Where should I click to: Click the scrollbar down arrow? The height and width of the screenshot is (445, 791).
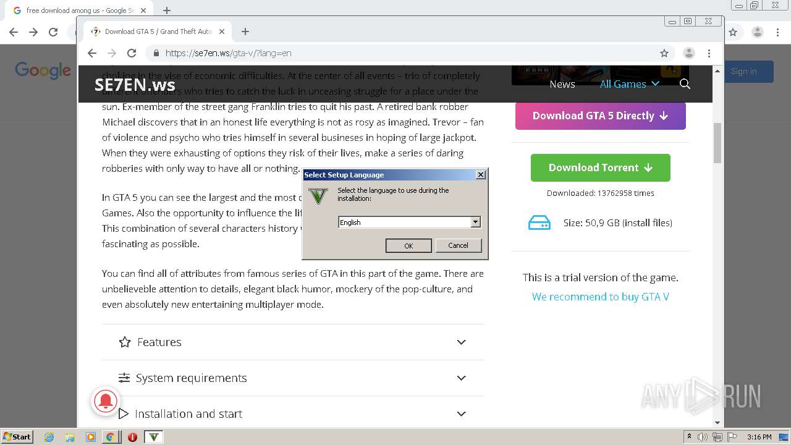[717, 423]
